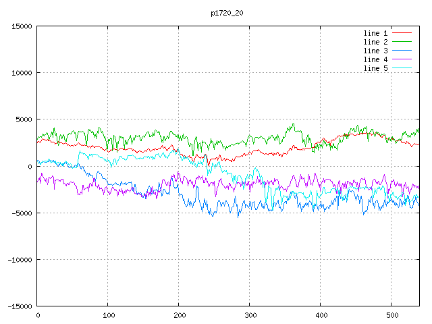Select the 'line 2' legend label
The width and height of the screenshot is (432, 324).
(x=375, y=42)
